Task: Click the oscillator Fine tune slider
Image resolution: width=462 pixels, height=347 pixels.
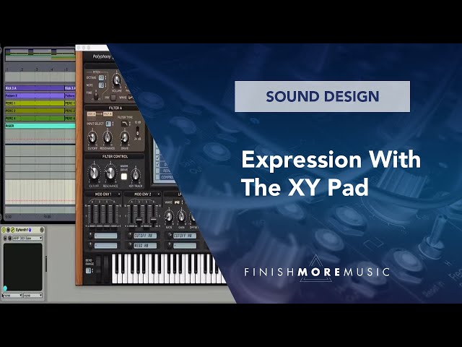Action: pos(96,95)
